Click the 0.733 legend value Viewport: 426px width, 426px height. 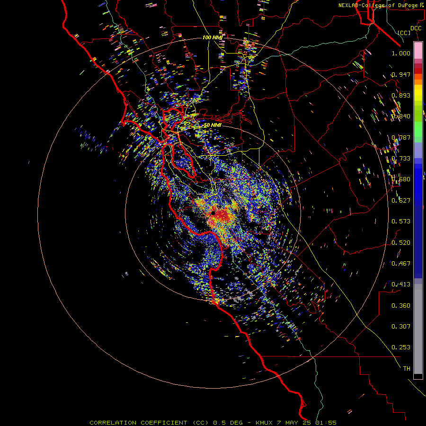click(401, 159)
